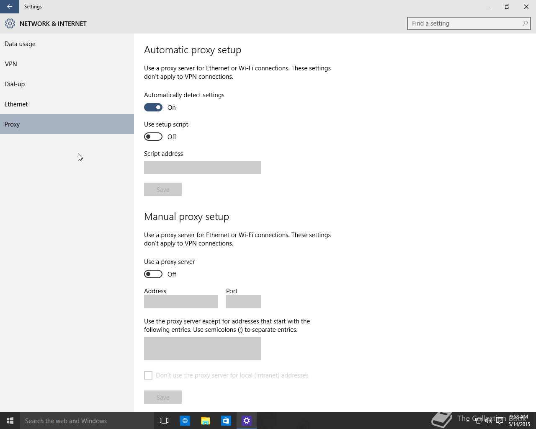Select VPN in the sidebar
536x429 pixels.
point(67,64)
